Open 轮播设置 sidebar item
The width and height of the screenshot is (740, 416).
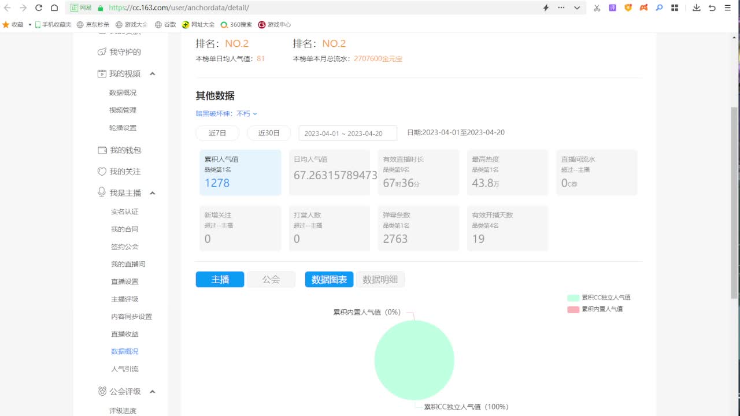pyautogui.click(x=123, y=128)
